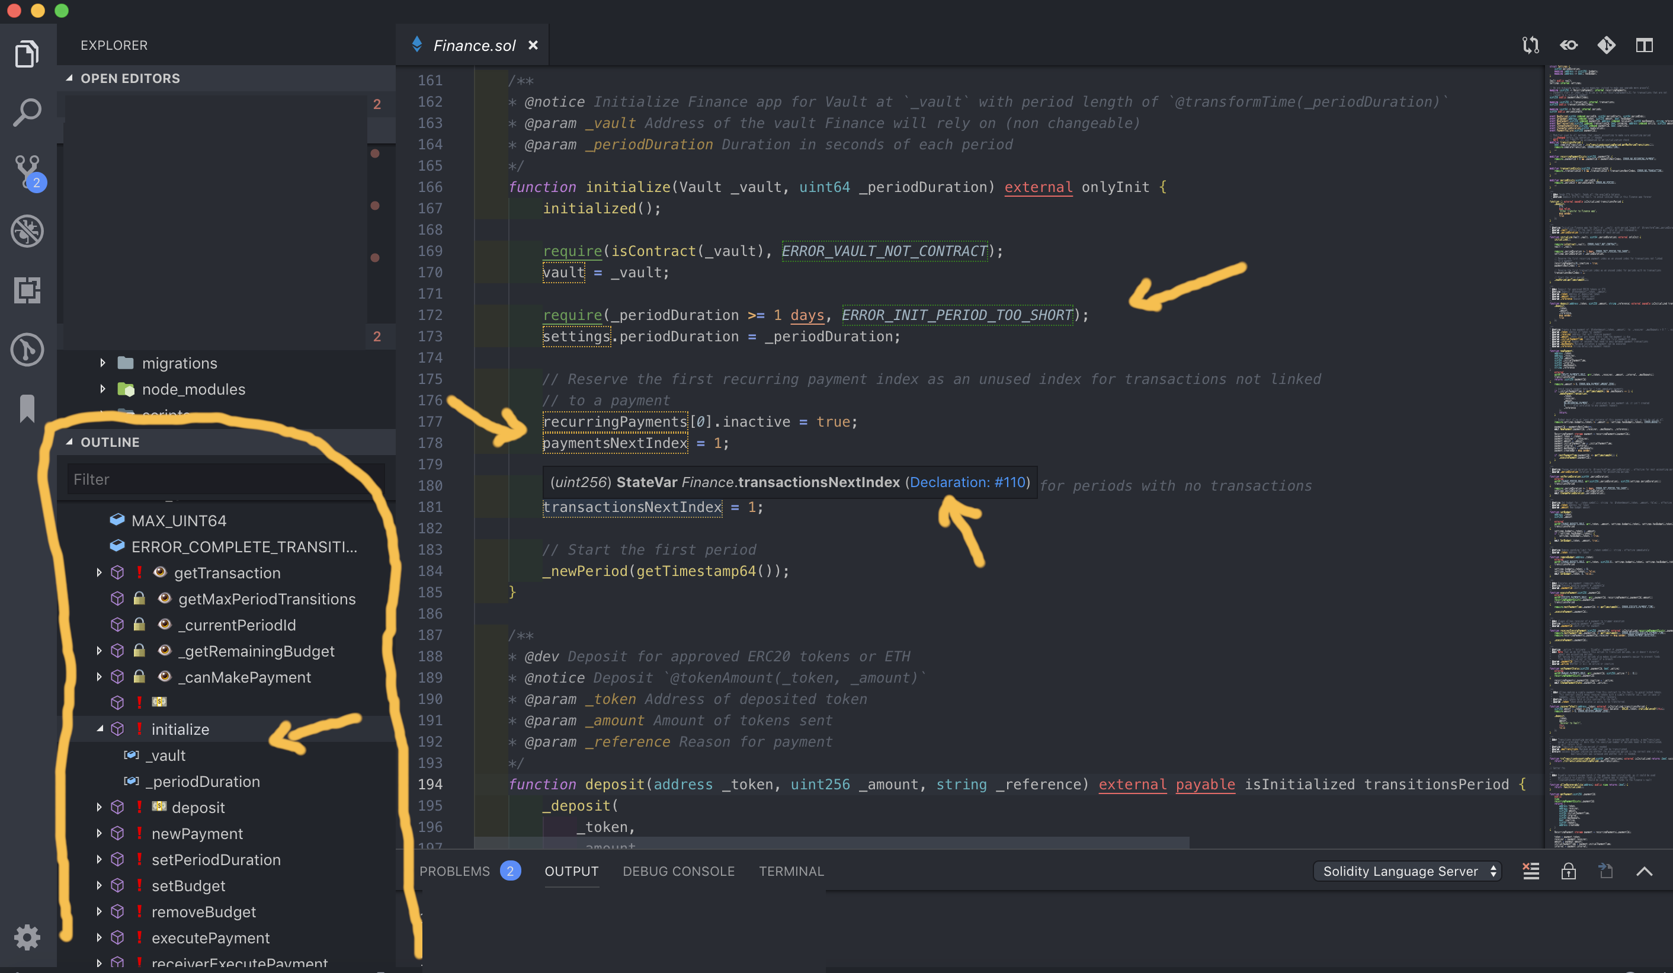Image resolution: width=1673 pixels, height=973 pixels.
Task: Click the red exclamation beside newPayment
Action: (x=139, y=833)
